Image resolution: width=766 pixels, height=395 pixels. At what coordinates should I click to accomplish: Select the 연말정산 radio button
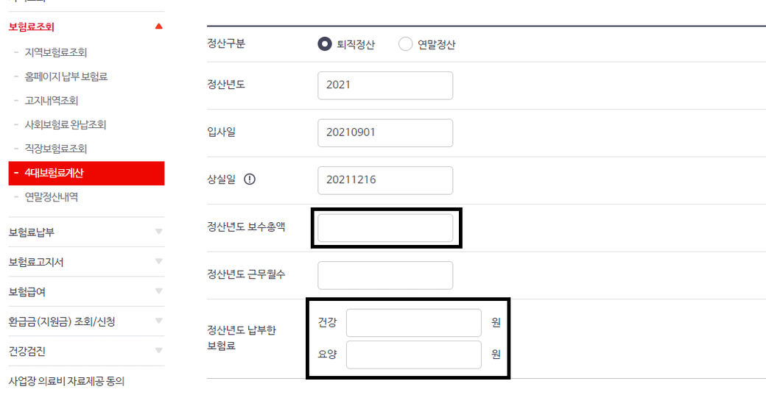coord(405,44)
